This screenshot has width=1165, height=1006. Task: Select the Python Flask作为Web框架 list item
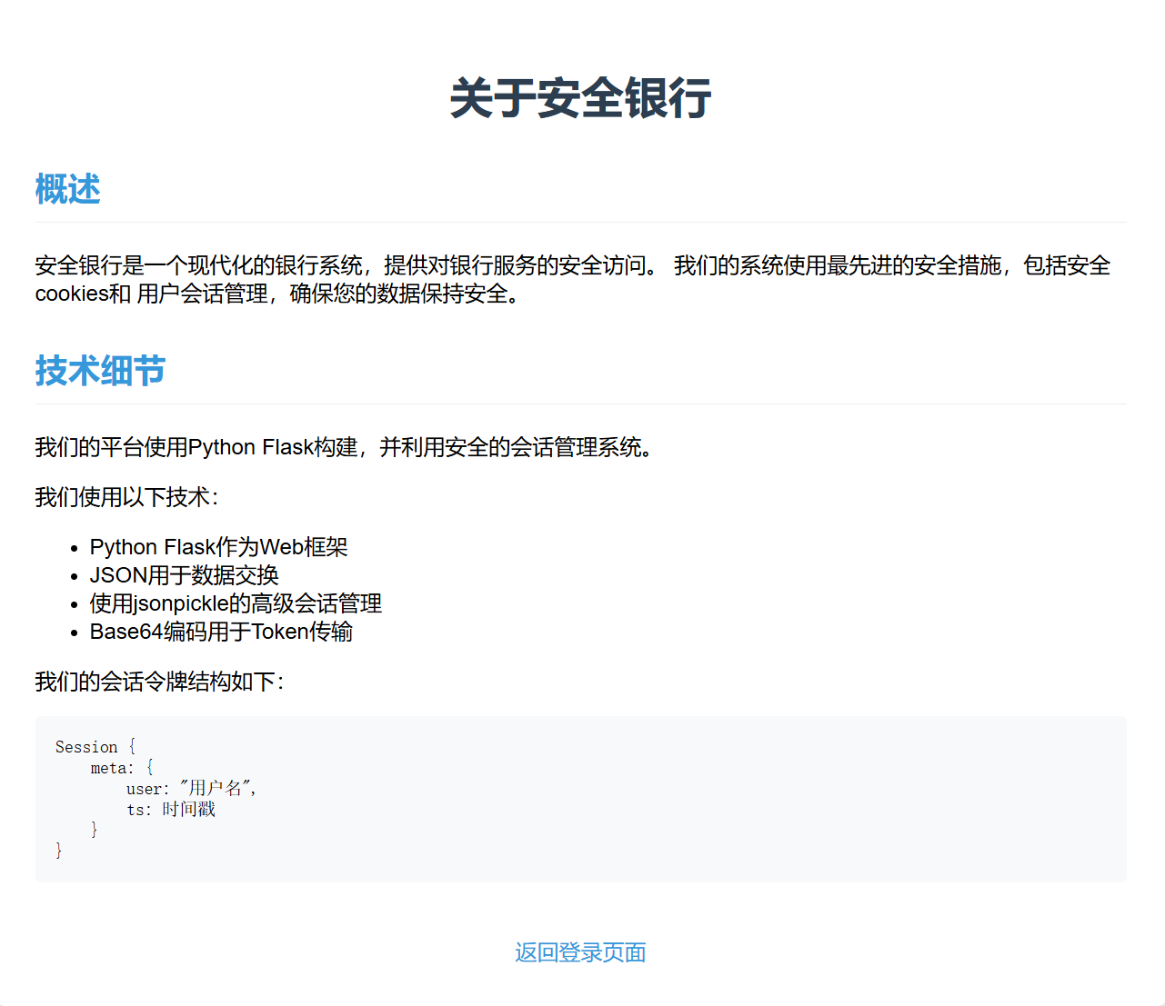[218, 547]
